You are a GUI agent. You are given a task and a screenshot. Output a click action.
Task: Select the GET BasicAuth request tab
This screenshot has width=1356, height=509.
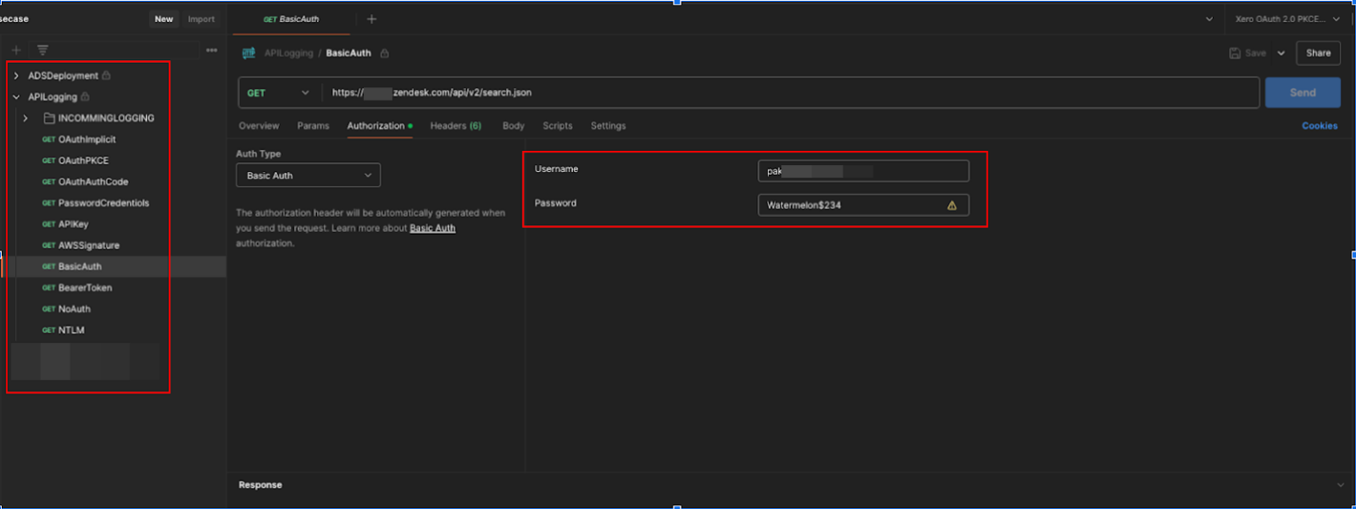(292, 19)
